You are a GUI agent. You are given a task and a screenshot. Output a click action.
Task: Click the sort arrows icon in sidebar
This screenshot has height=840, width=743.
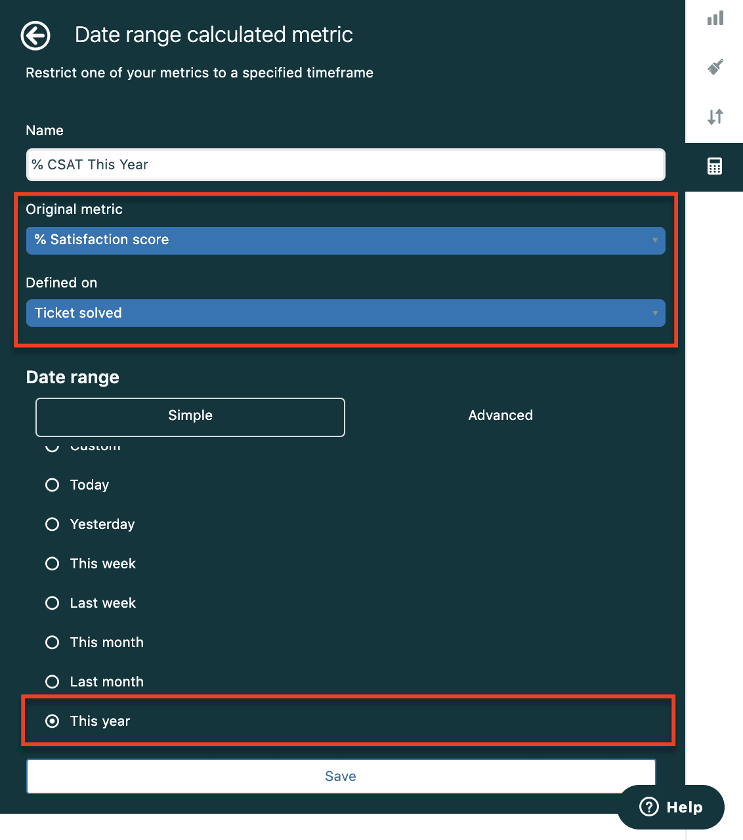pyautogui.click(x=714, y=117)
